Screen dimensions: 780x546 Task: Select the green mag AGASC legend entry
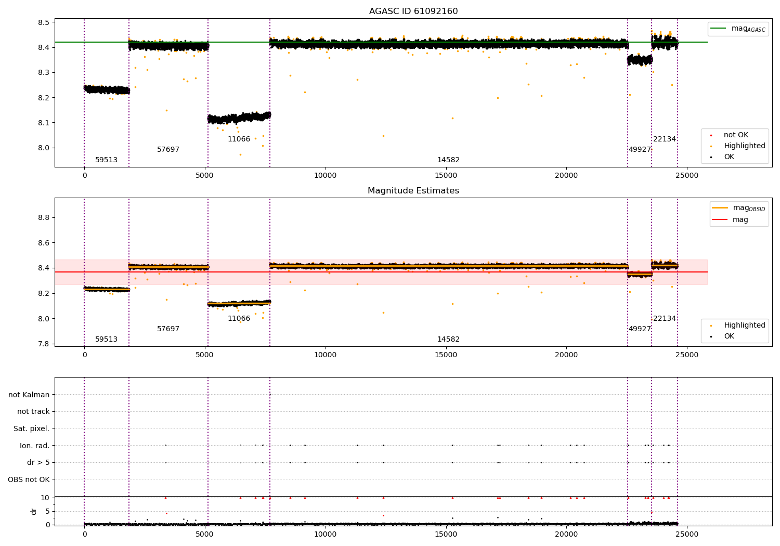click(738, 29)
